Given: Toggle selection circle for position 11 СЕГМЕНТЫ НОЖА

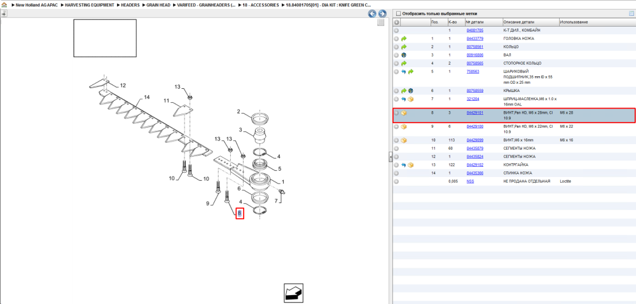Looking at the screenshot, I should pyautogui.click(x=397, y=149).
